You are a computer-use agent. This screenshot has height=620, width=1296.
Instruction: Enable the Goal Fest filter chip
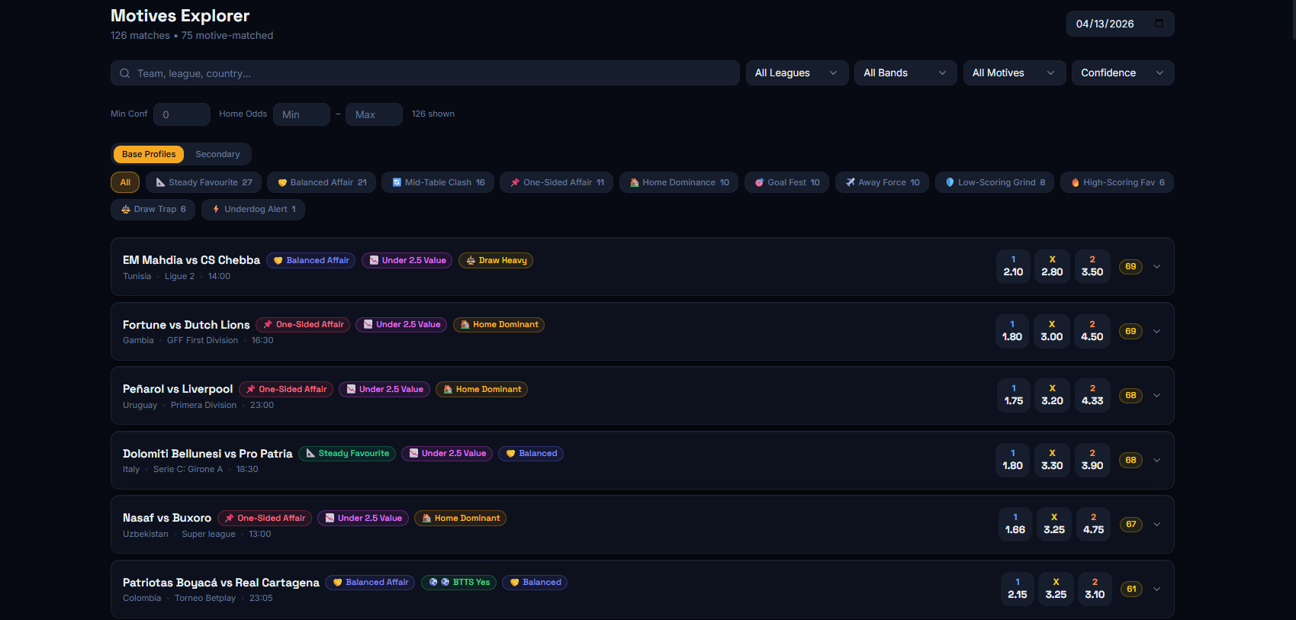coord(786,182)
